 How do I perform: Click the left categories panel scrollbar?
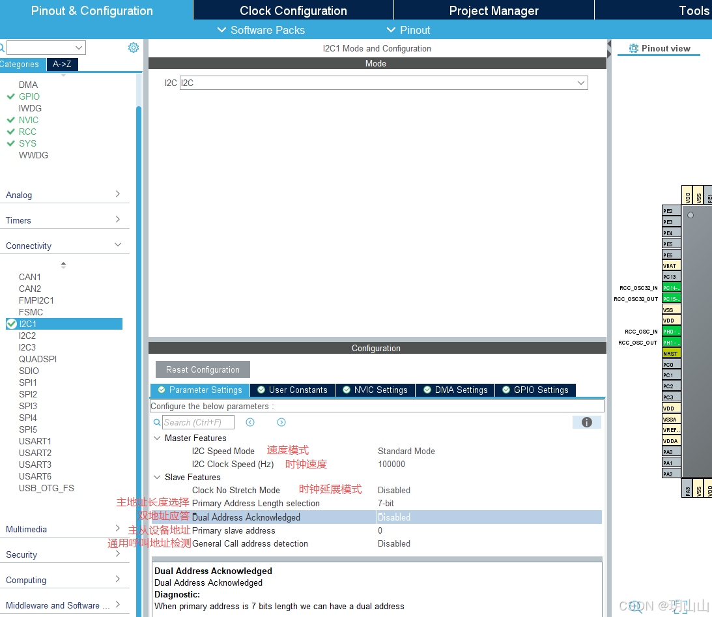[139, 361]
